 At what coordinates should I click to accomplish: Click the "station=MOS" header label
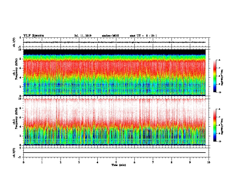[x=110, y=36]
